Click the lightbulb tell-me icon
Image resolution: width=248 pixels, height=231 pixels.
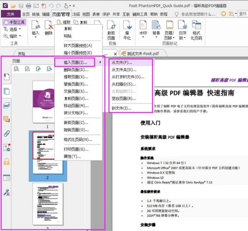[177, 14]
